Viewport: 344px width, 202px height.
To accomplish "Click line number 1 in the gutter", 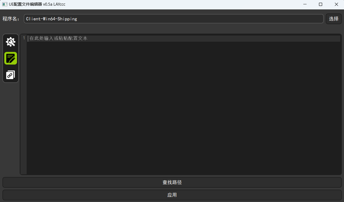I will click(x=24, y=38).
